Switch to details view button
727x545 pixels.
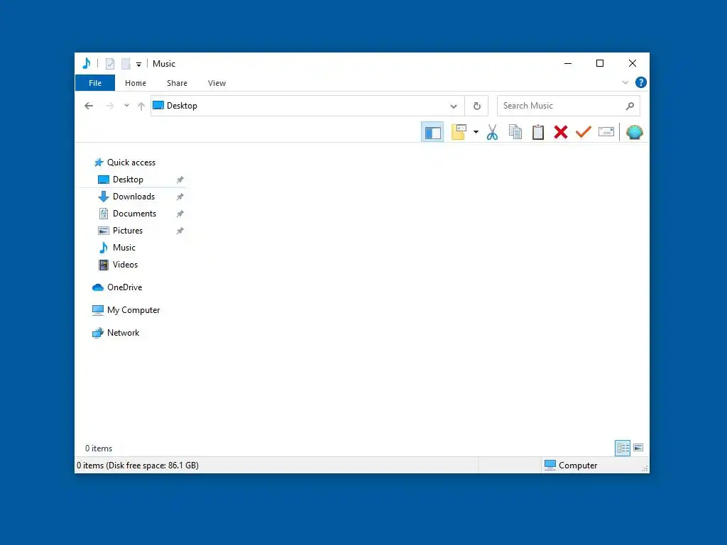pyautogui.click(x=623, y=448)
